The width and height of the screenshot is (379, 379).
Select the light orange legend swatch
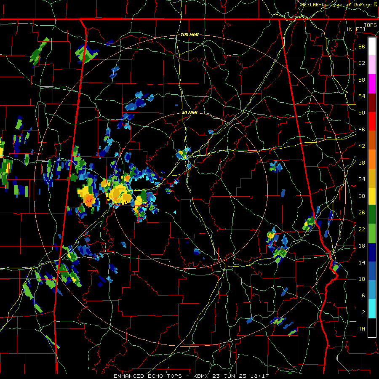372,159
